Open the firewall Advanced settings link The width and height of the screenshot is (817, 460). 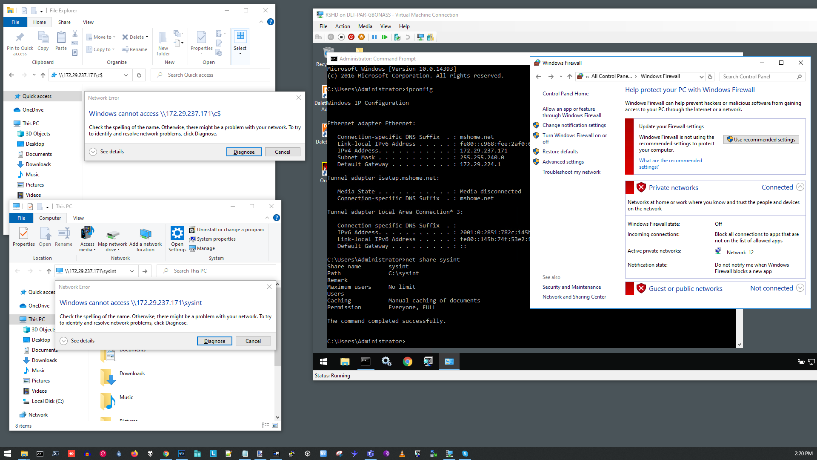coord(563,162)
